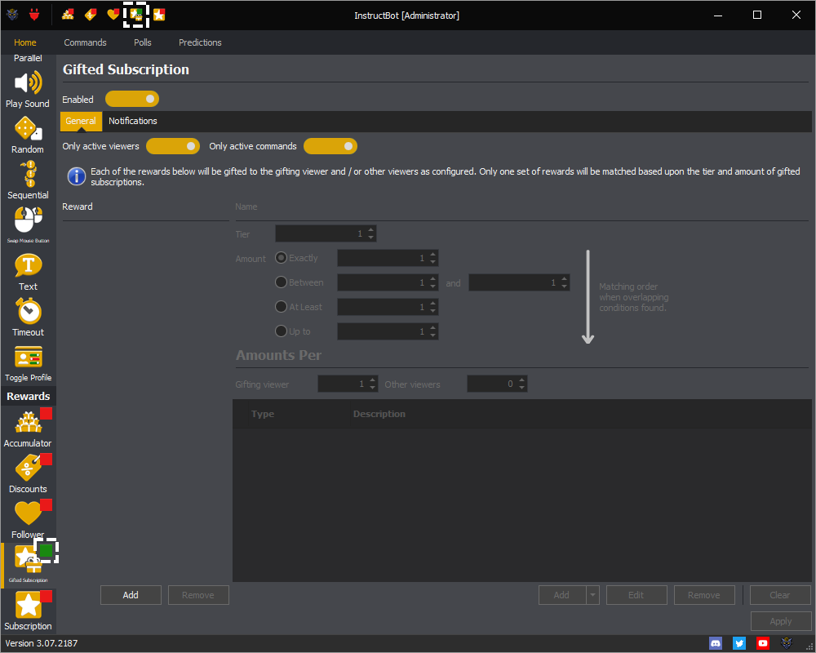Select the Timeout stopwatch command
This screenshot has height=653, width=816.
(28, 318)
